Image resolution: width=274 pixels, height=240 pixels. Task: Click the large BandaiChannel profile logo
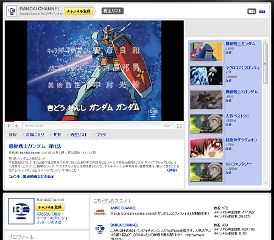tap(21, 211)
